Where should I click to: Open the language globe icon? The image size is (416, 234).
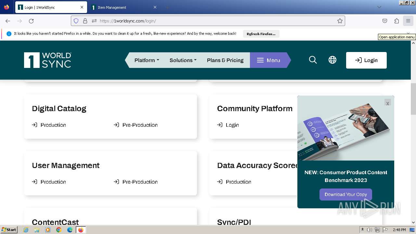click(x=332, y=60)
